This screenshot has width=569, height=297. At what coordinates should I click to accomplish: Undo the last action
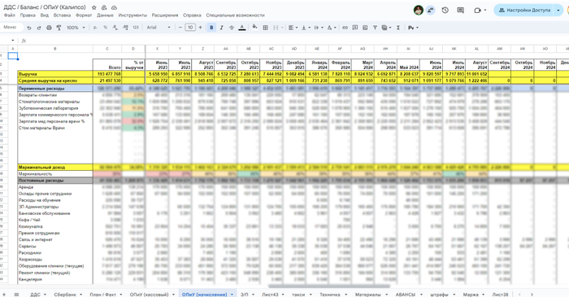click(x=29, y=28)
